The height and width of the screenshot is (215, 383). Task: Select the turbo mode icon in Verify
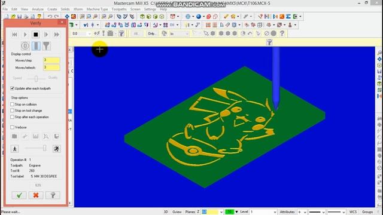25,46
